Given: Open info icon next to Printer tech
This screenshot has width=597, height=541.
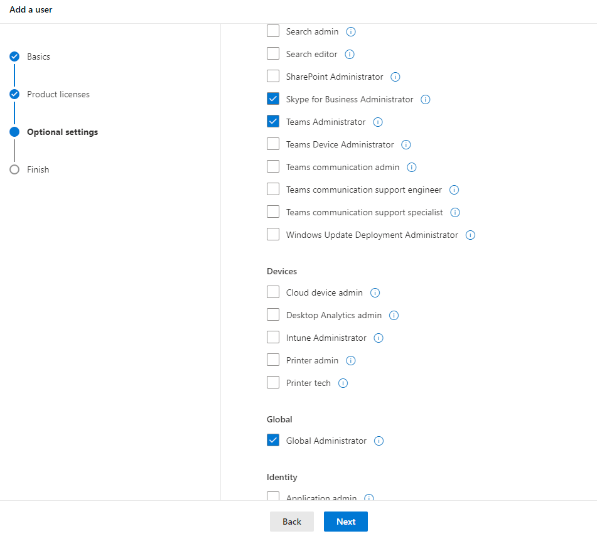Looking at the screenshot, I should pos(343,383).
